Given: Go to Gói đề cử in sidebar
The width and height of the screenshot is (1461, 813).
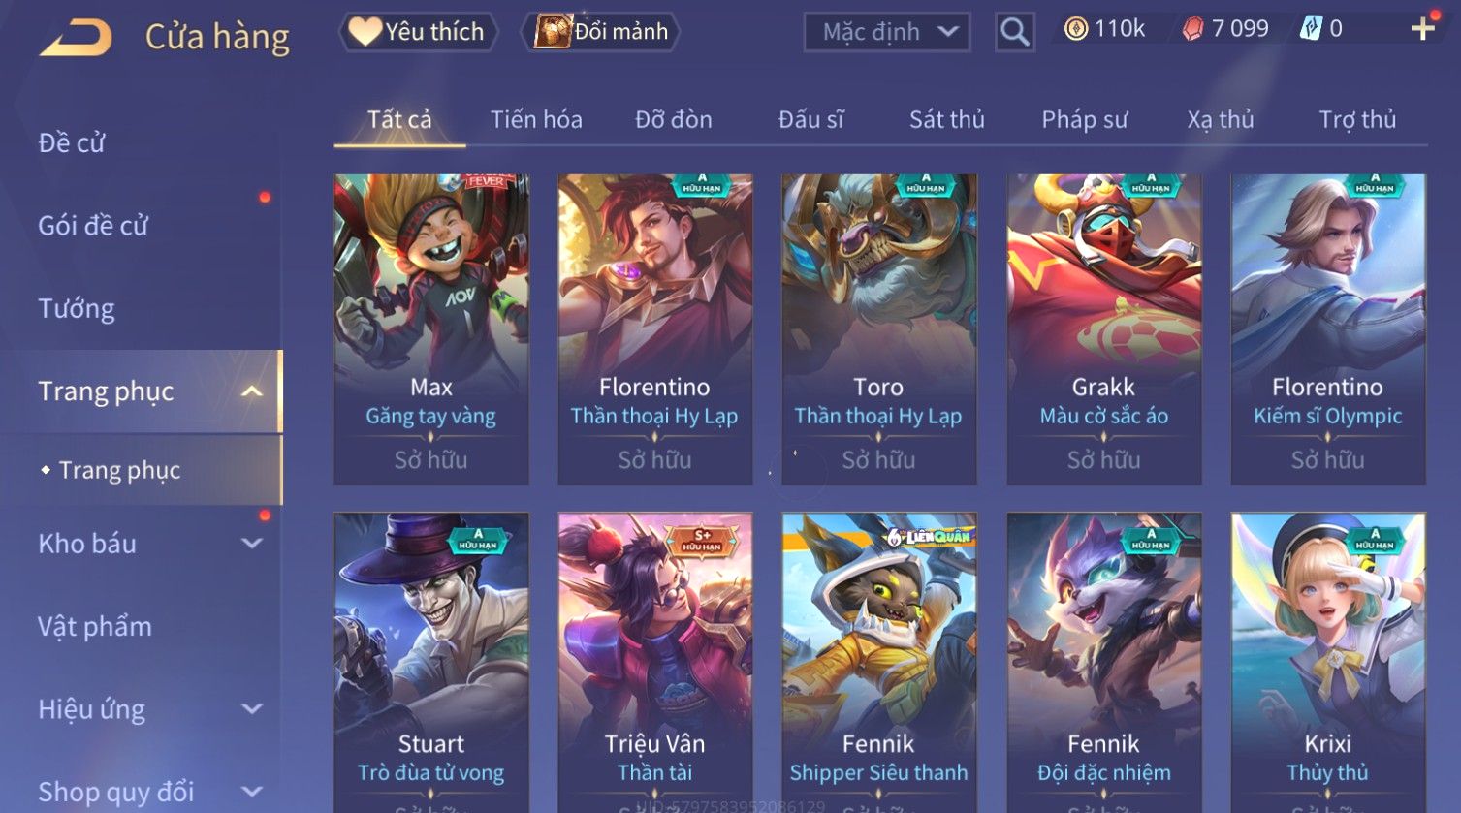Looking at the screenshot, I should click(93, 226).
